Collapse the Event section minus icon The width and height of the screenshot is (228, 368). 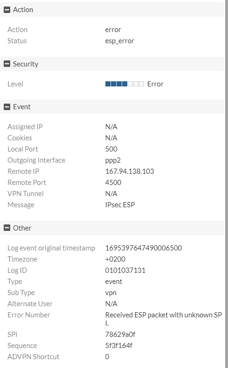(x=7, y=107)
